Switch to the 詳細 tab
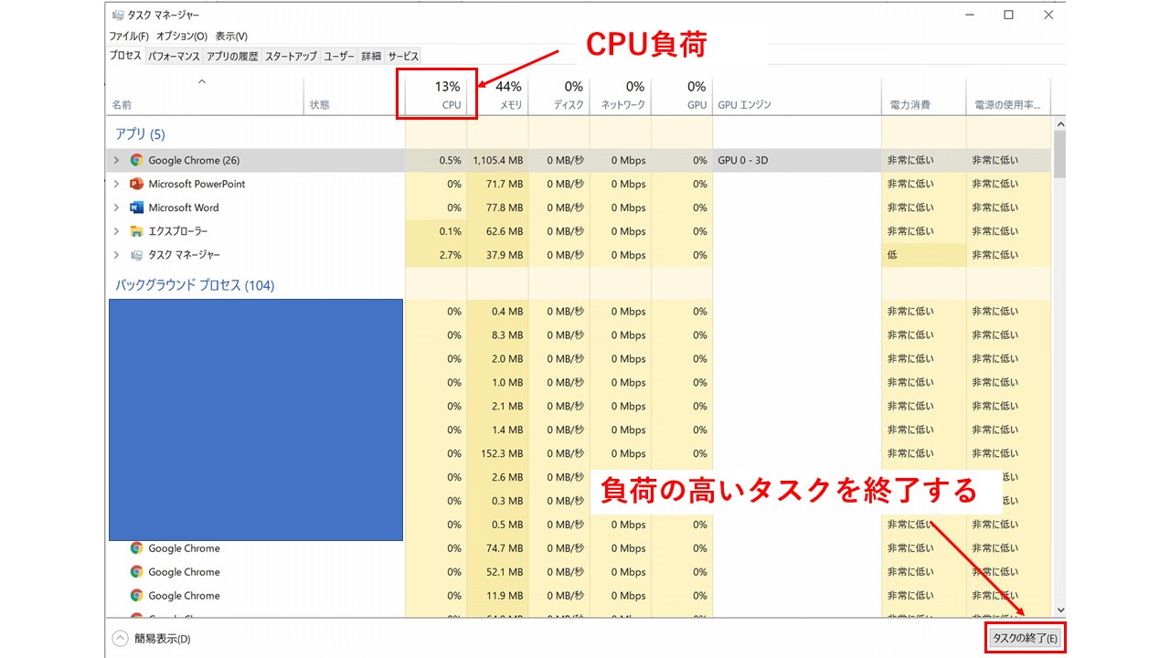1170x658 pixels. [371, 57]
